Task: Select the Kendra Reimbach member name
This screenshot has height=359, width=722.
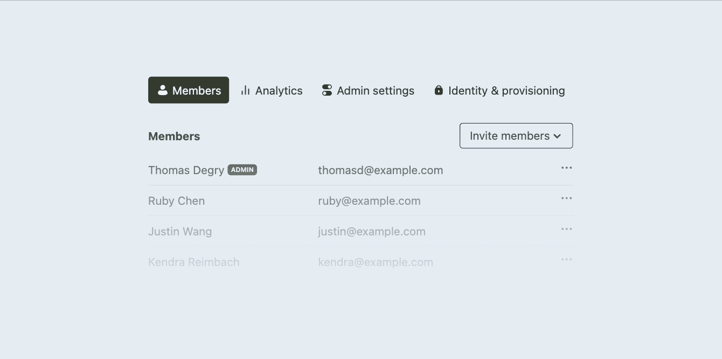Action: (194, 262)
